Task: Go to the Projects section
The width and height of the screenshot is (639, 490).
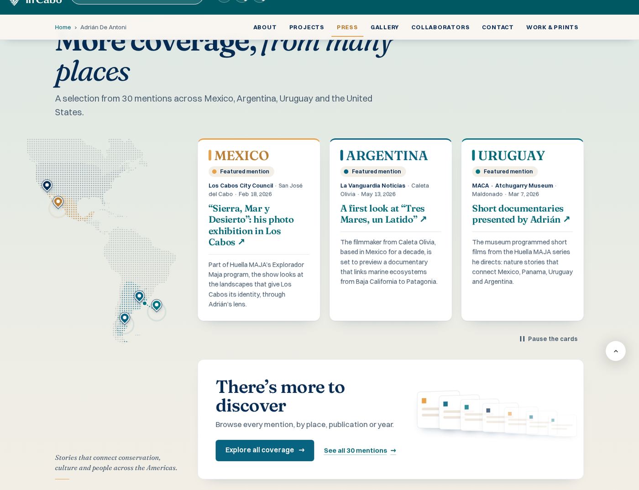Action: (307, 27)
